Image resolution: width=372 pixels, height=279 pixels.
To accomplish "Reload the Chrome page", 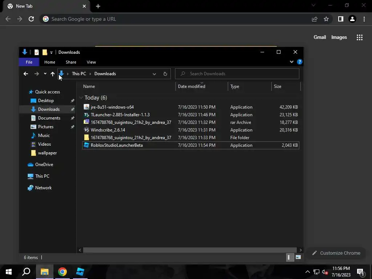I will point(31,19).
